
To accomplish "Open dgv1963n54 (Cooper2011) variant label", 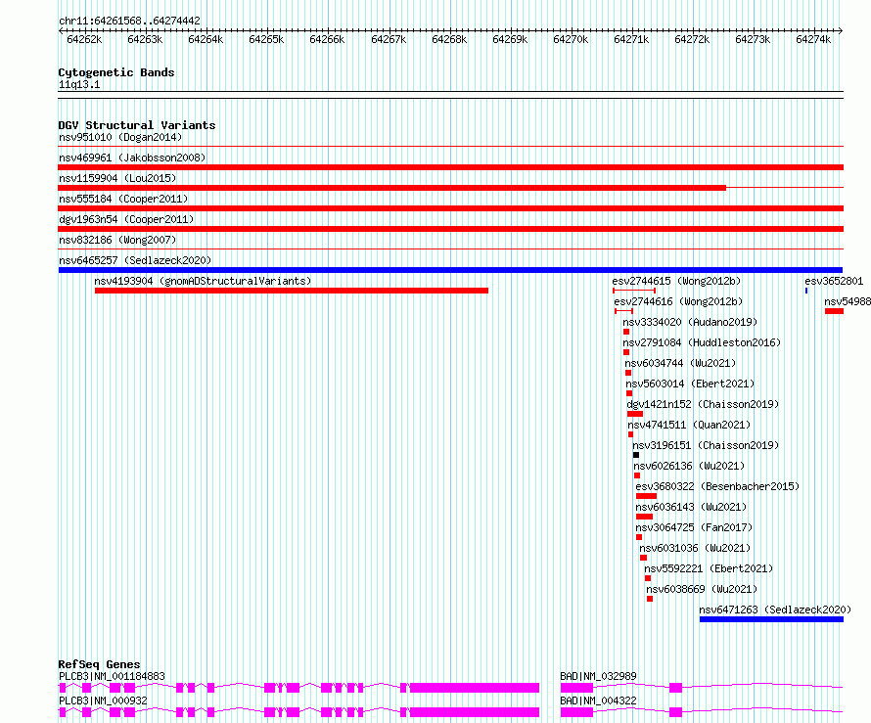I will [126, 219].
